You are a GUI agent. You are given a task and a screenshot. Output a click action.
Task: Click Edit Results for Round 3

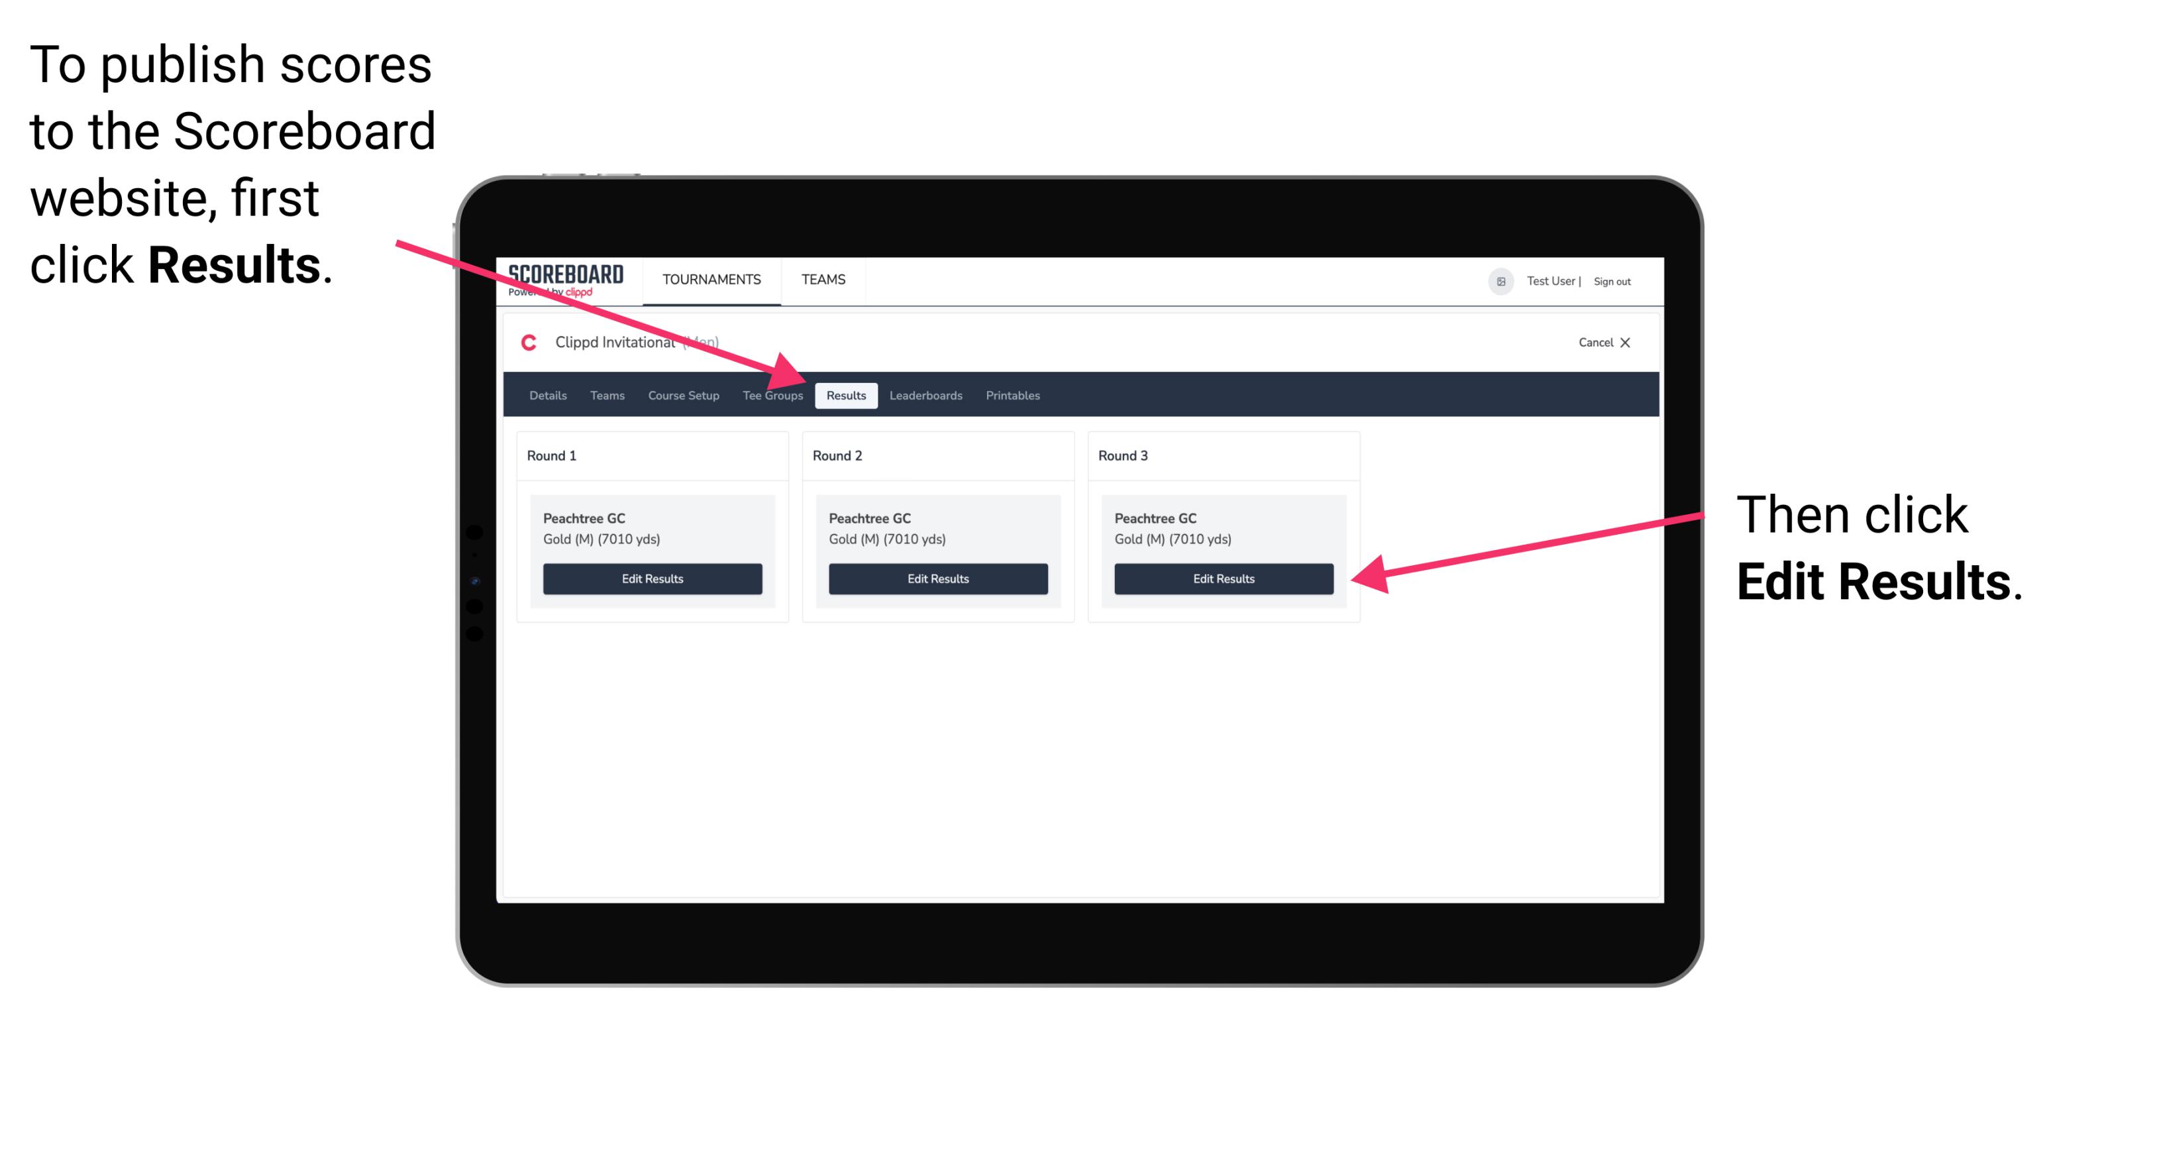(x=1222, y=579)
